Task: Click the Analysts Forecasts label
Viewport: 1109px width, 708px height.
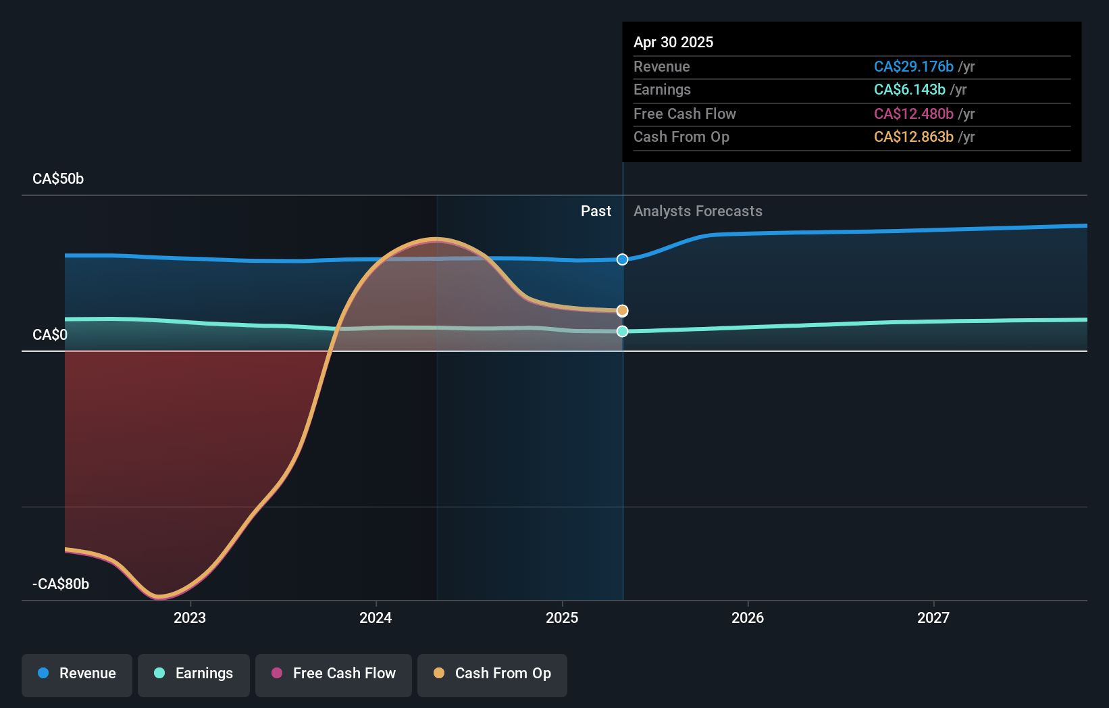Action: click(698, 211)
